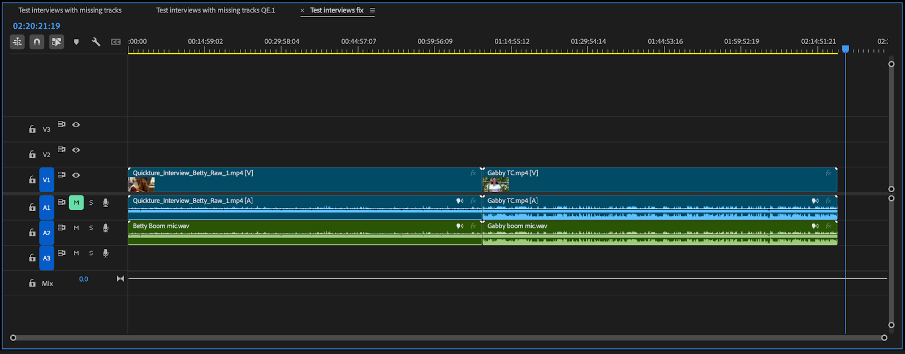Toggle Linked Selection icon
Image resolution: width=905 pixels, height=354 pixels.
pos(57,42)
